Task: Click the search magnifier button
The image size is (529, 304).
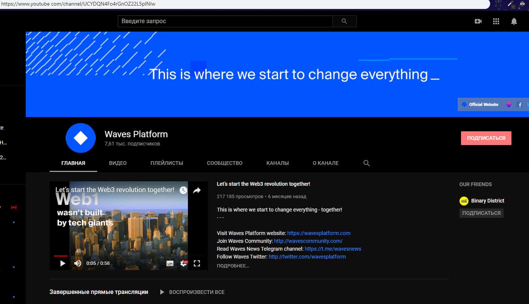Action: click(x=344, y=21)
